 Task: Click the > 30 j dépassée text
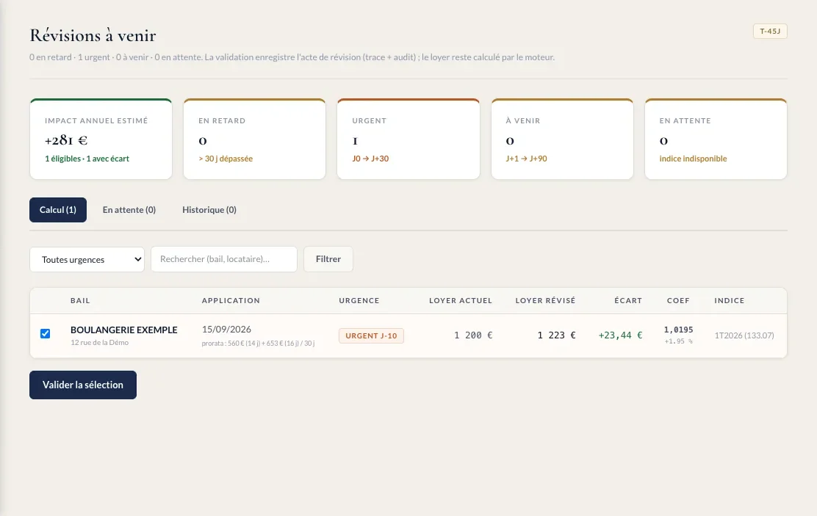226,159
